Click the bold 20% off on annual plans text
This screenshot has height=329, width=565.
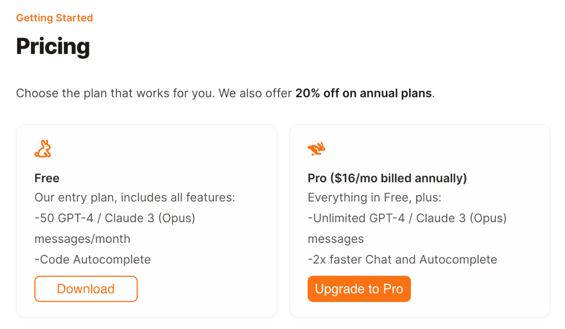(364, 93)
